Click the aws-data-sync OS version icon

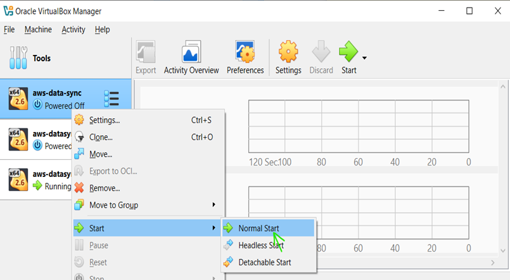pyautogui.click(x=18, y=99)
